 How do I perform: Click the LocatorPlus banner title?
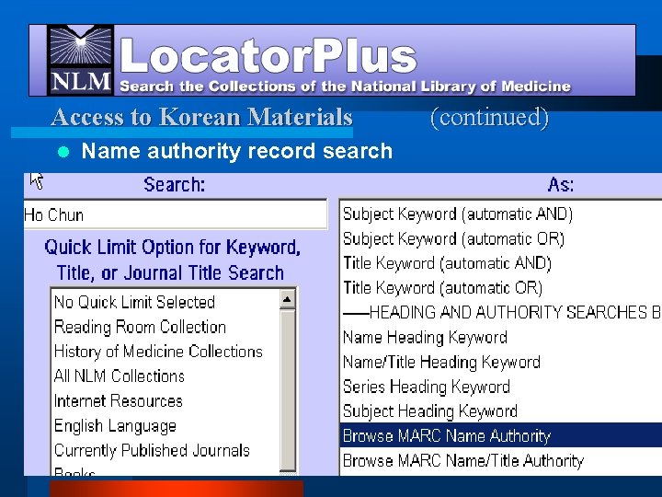click(x=268, y=57)
